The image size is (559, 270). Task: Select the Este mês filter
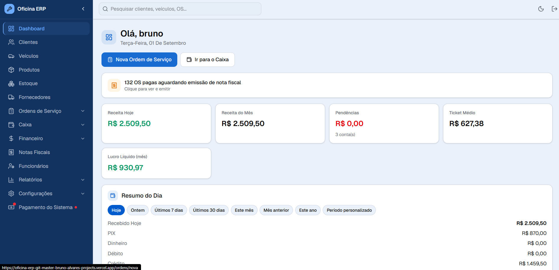[244, 210]
